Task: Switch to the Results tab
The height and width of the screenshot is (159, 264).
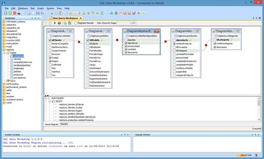Action: 64,124
